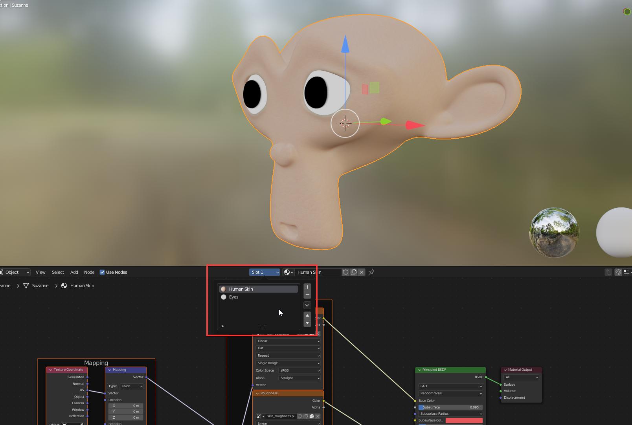Open the Random Walk subsurface method dropdown

coord(450,393)
